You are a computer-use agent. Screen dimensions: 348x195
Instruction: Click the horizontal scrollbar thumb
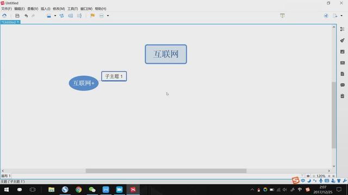coord(166,171)
